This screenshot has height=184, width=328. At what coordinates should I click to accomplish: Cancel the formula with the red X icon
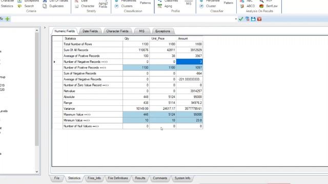pyautogui.click(x=259, y=19)
